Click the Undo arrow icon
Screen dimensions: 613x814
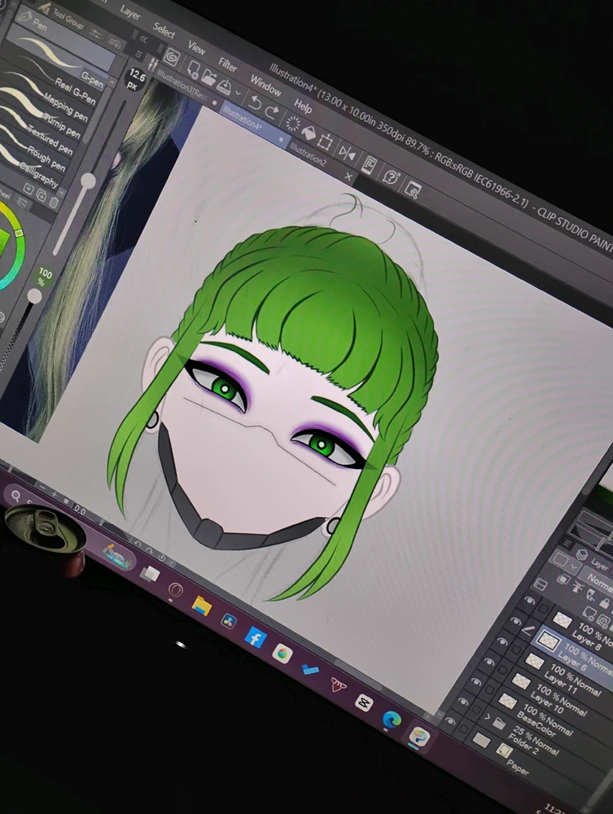pyautogui.click(x=255, y=103)
